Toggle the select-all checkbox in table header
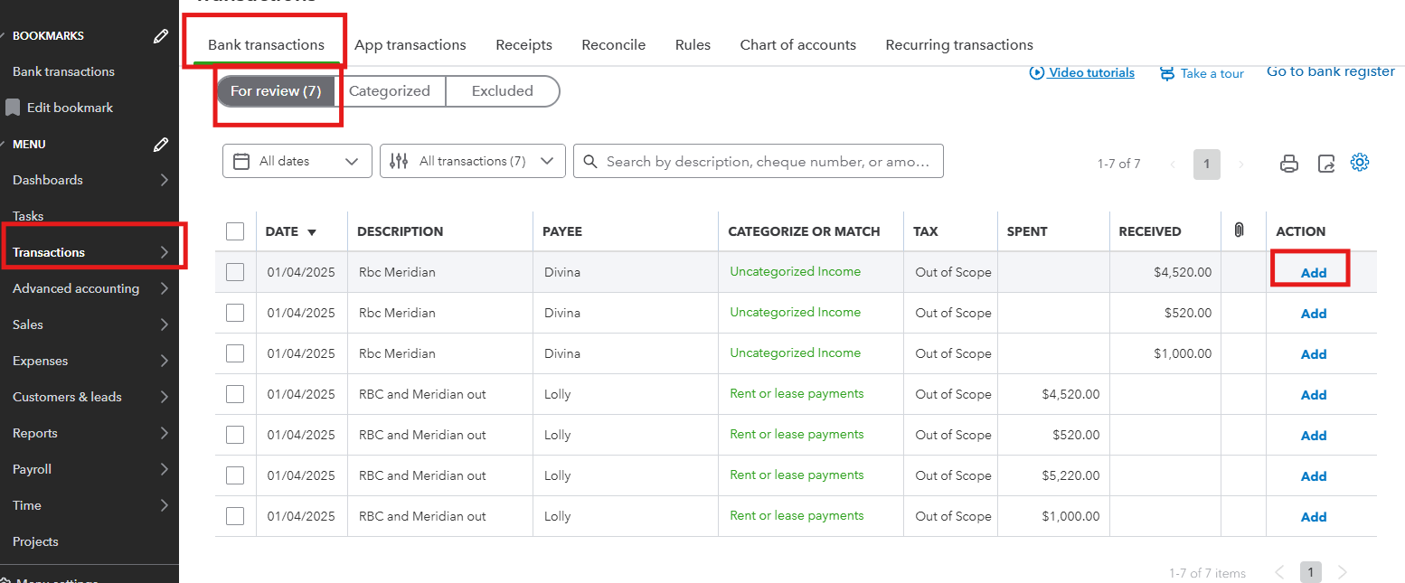 click(235, 231)
